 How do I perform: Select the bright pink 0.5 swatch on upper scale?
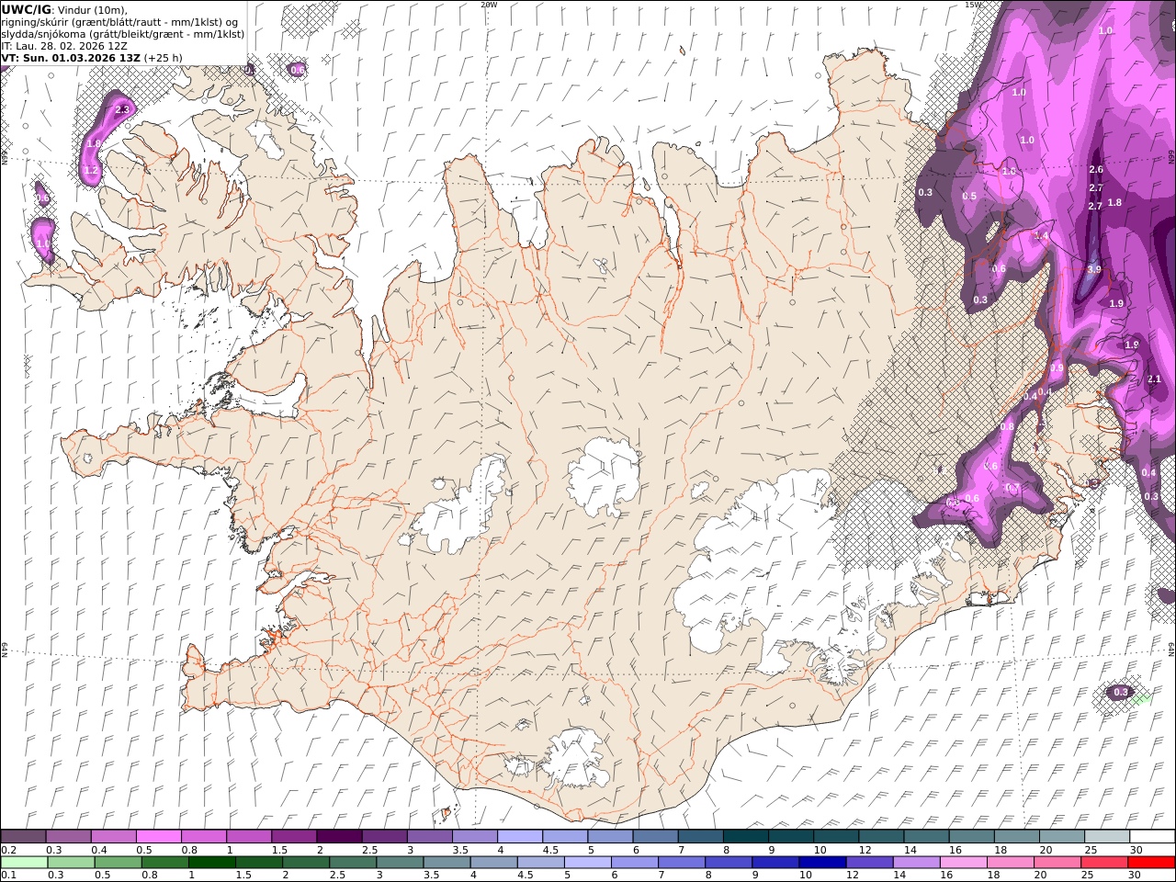point(158,837)
